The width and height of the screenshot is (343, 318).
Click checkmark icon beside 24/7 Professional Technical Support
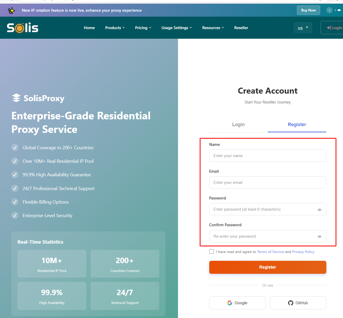coord(15,188)
